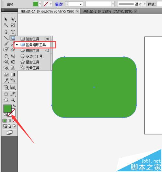The width and height of the screenshot is (162, 172).
Task: Switch to Gradient fill mode
Action: (9, 121)
